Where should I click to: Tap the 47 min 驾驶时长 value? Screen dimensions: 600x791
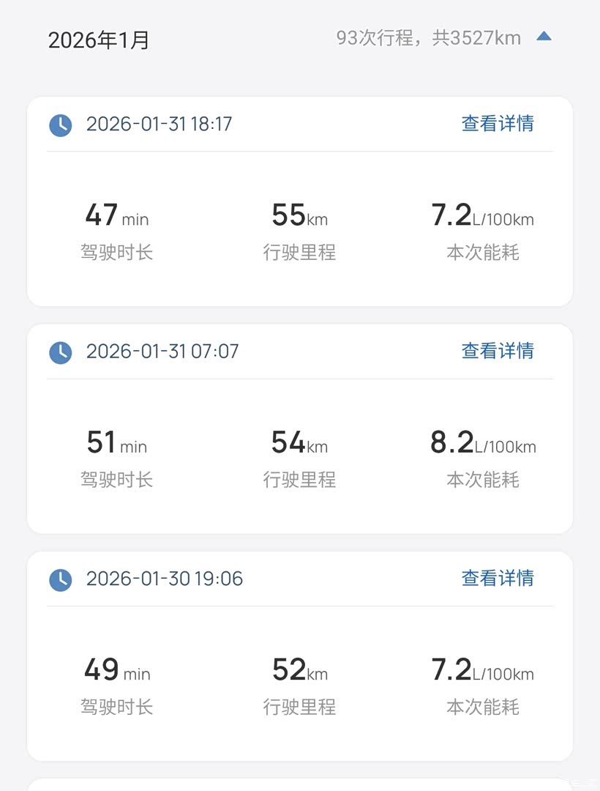(x=116, y=216)
